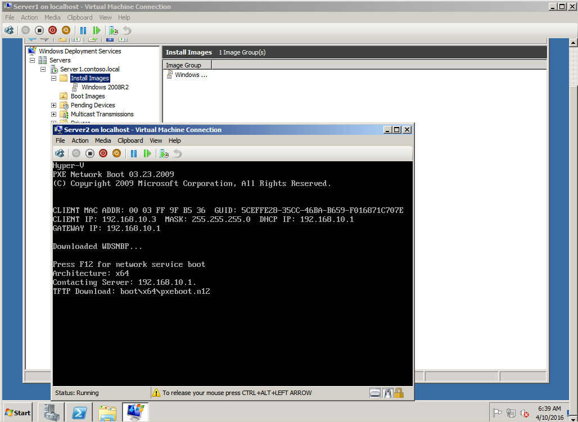Open Clipboard menu in Server1 window
The height and width of the screenshot is (422, 578).
coord(80,17)
